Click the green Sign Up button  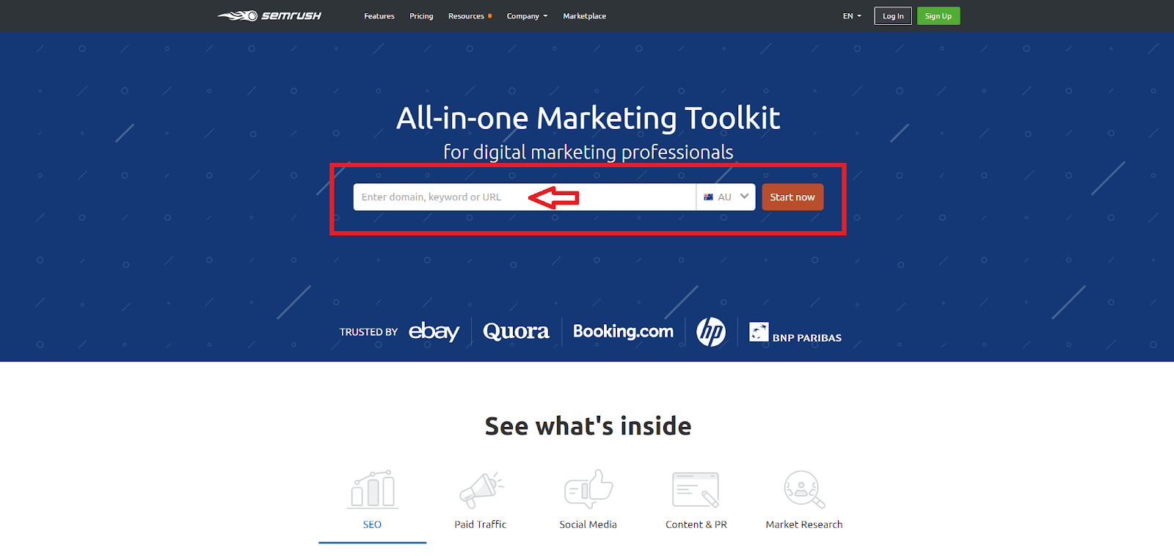938,16
